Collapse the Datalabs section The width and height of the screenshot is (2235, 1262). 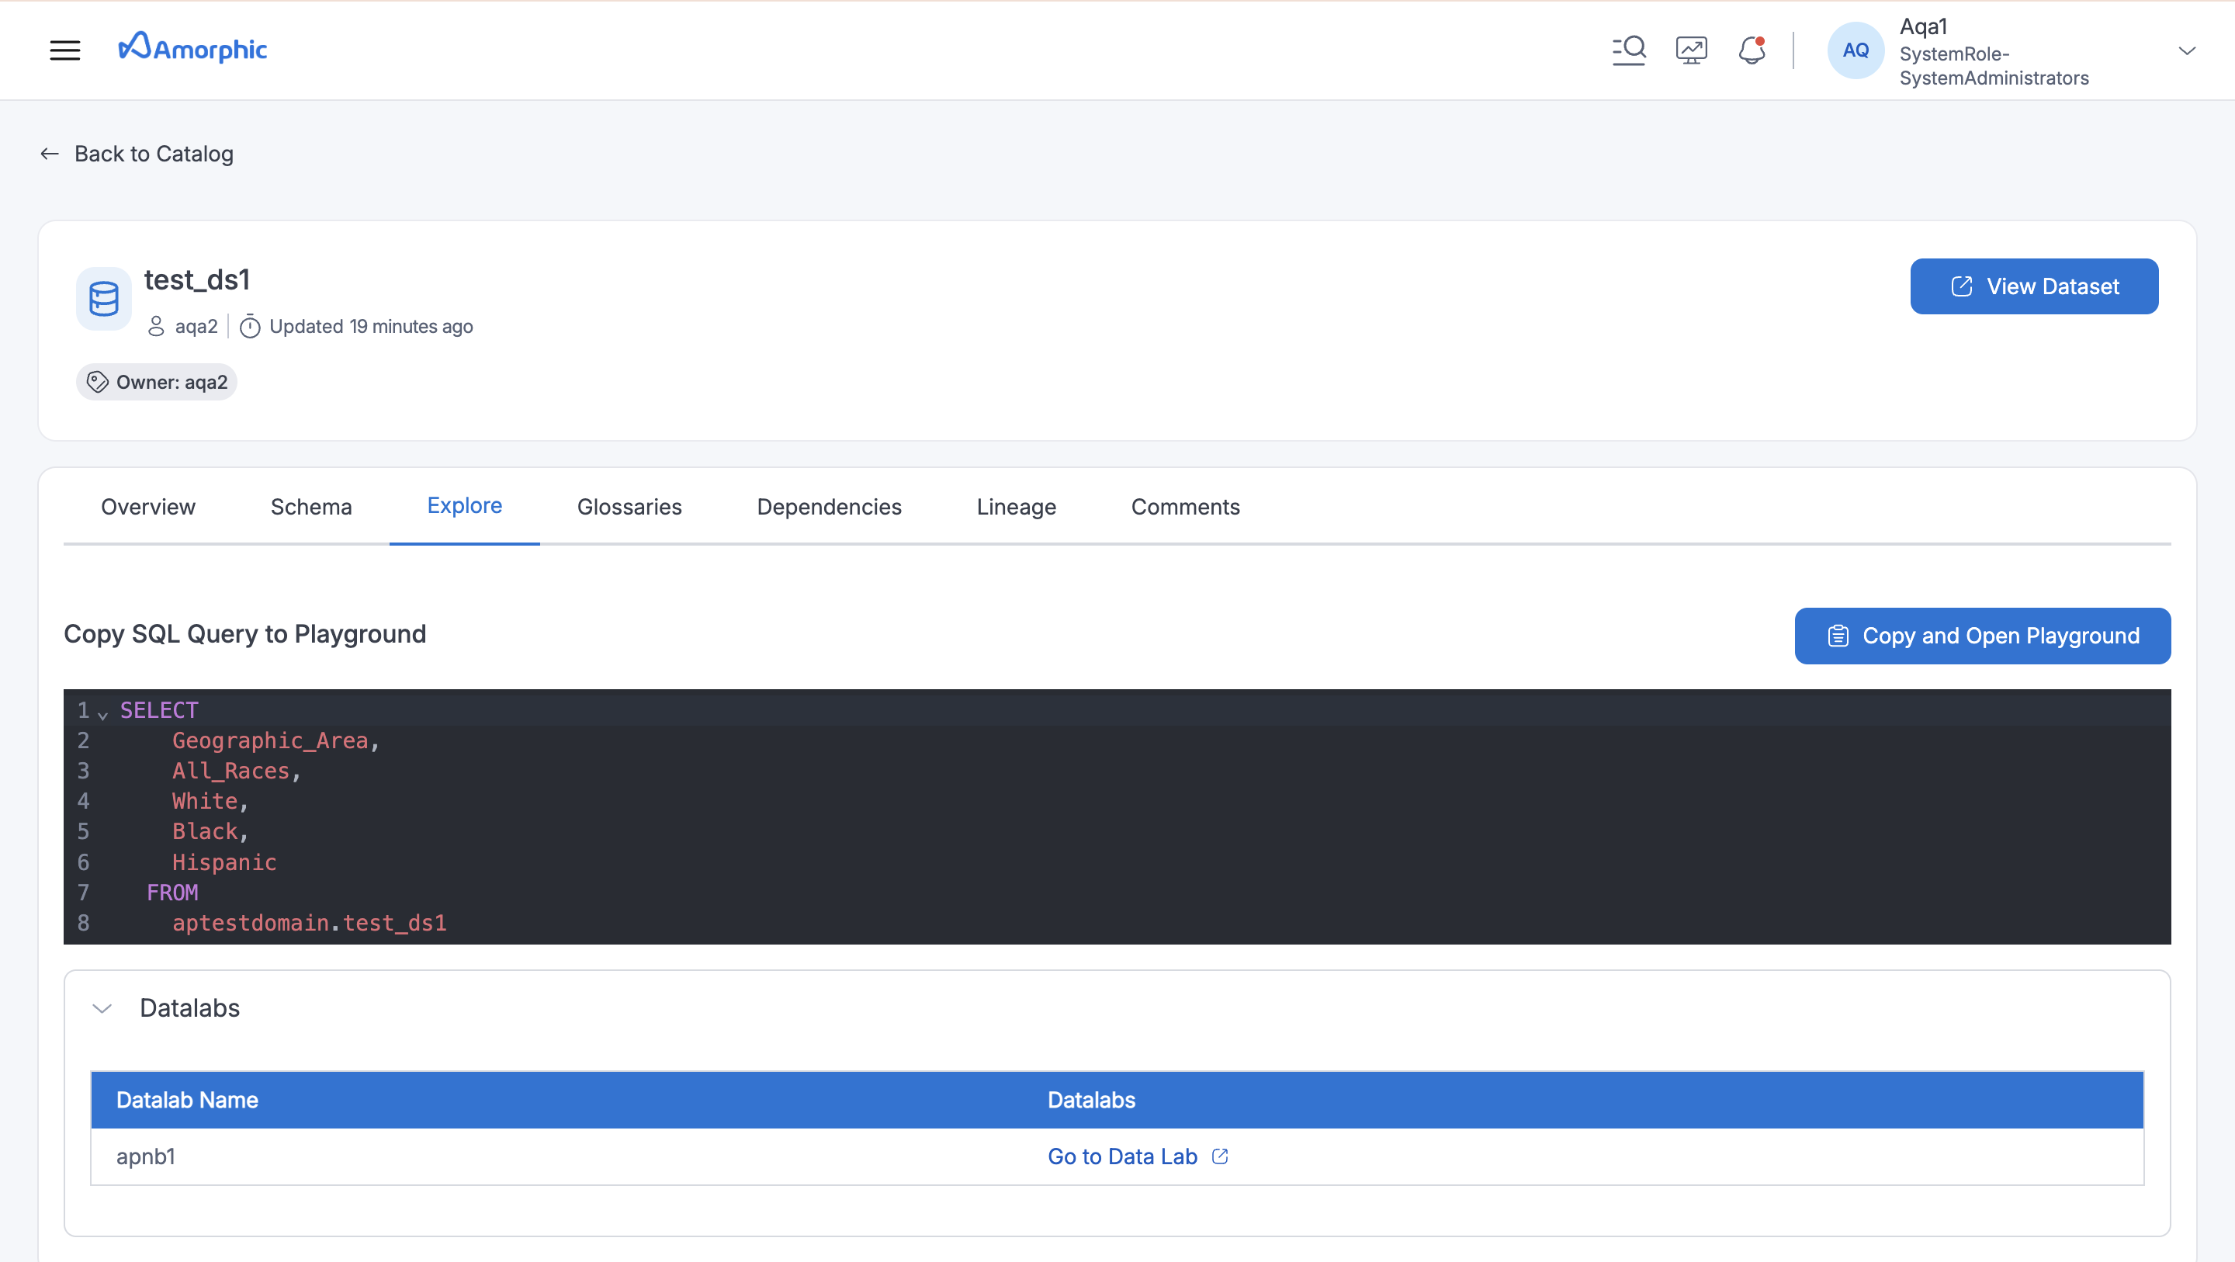click(x=102, y=1008)
